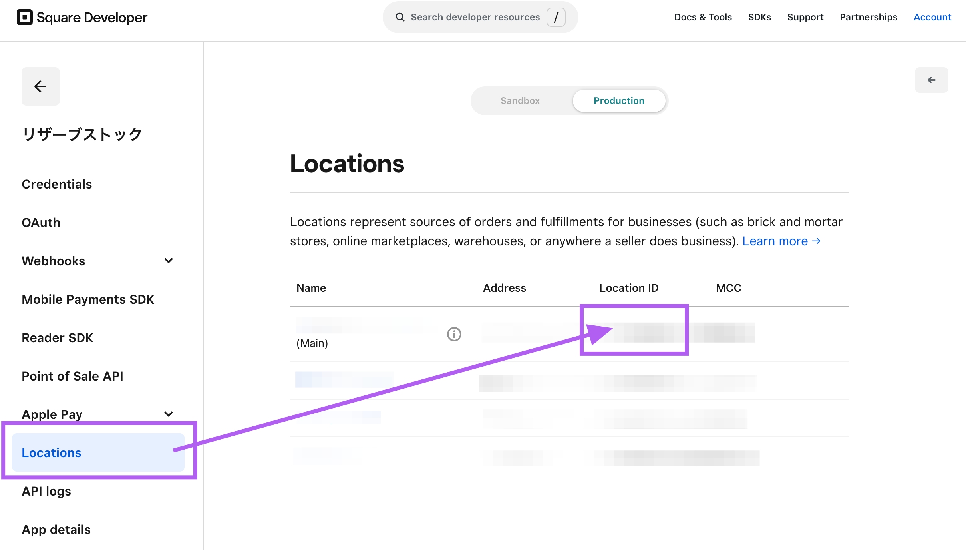966x550 pixels.
Task: Click the slash shortcut key badge
Action: click(556, 17)
